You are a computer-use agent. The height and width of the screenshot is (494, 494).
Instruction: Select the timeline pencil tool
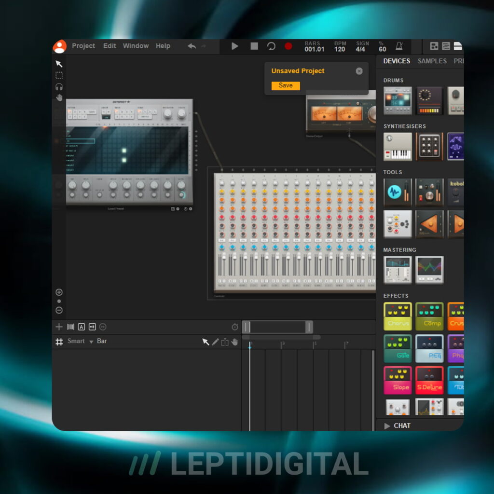[x=215, y=342]
